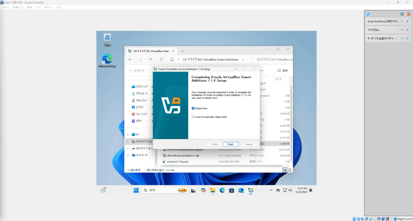Expand the "CD ドライブ (E:)" tree node chevron
The image size is (413, 221).
point(128,148)
